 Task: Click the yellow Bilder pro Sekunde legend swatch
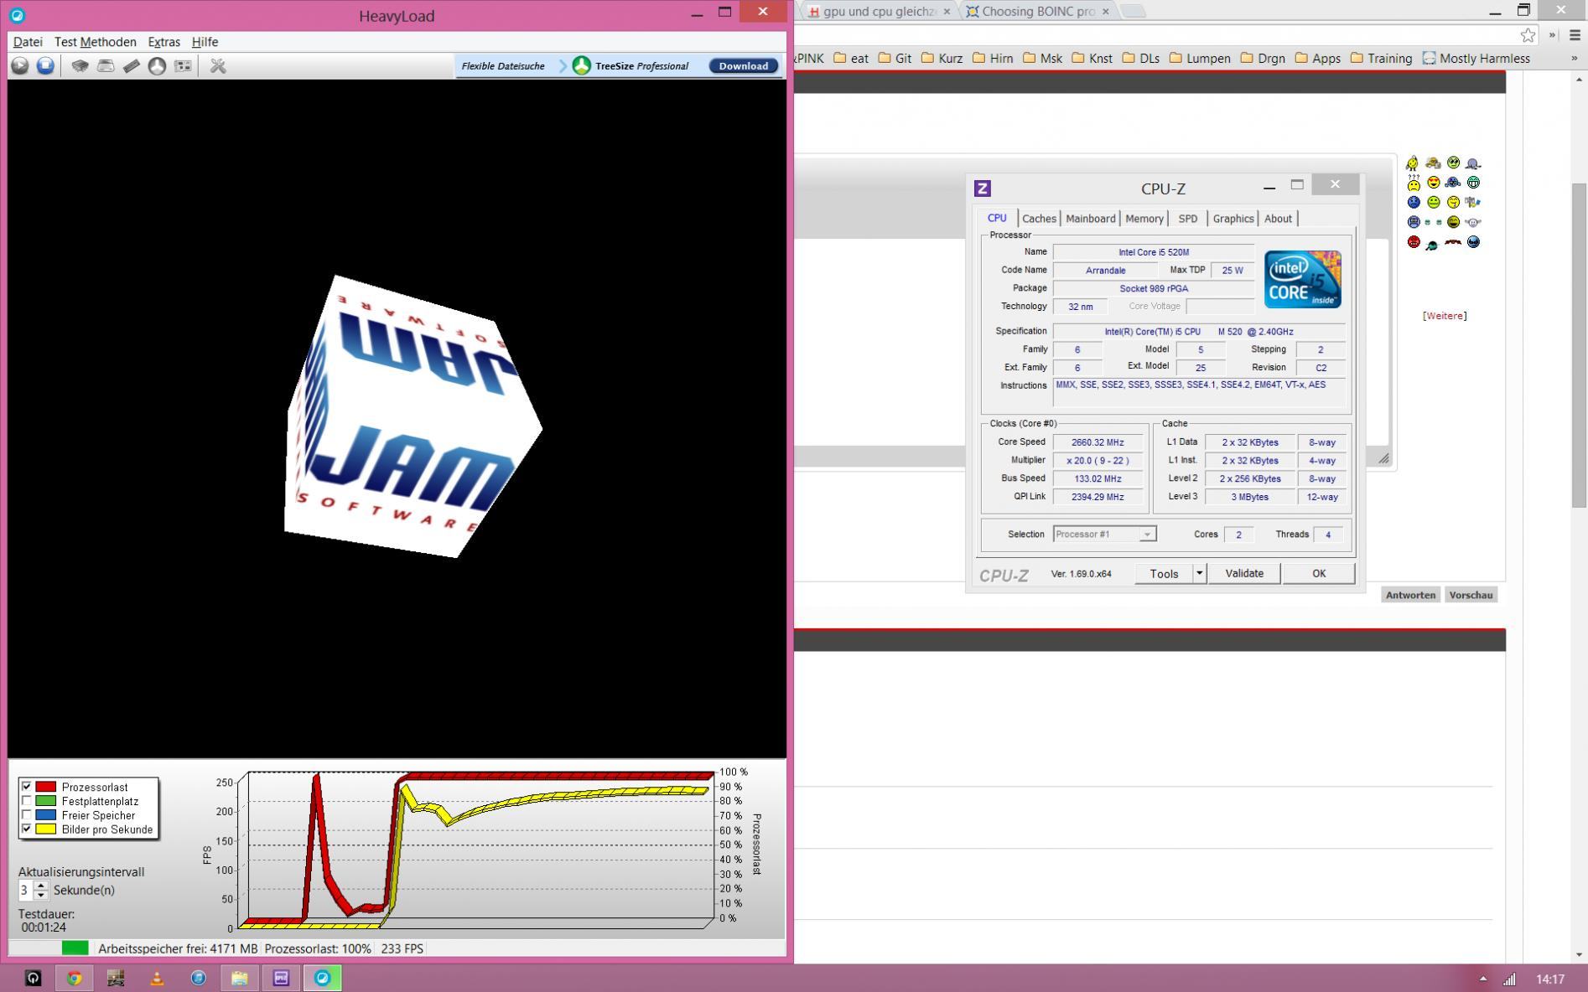tap(46, 829)
